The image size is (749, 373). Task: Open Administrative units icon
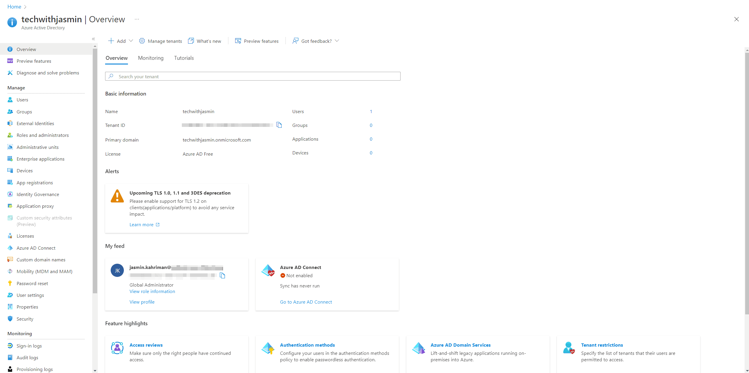(x=10, y=147)
